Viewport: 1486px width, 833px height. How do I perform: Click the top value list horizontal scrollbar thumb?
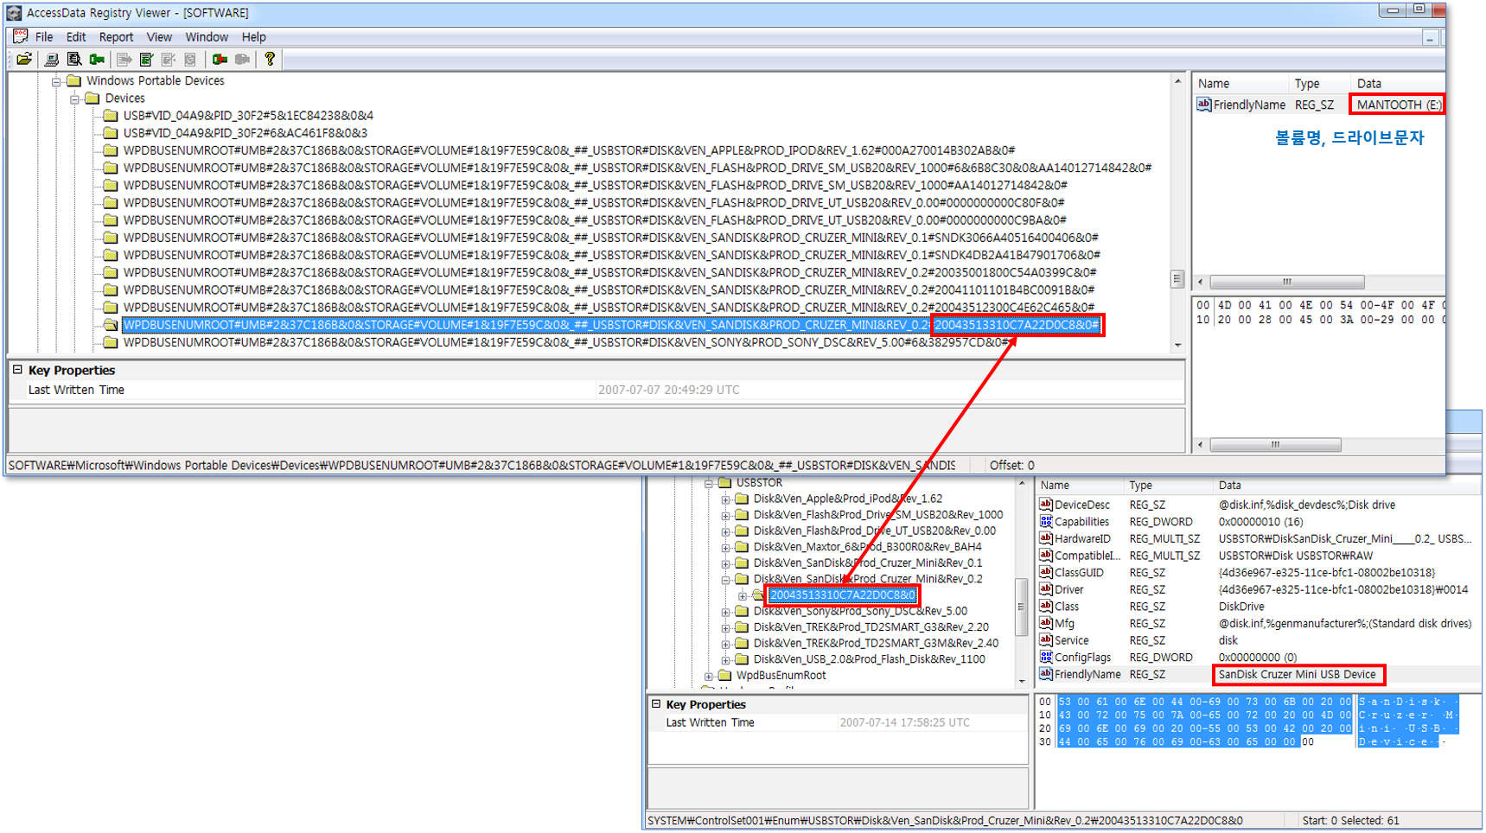click(1287, 283)
